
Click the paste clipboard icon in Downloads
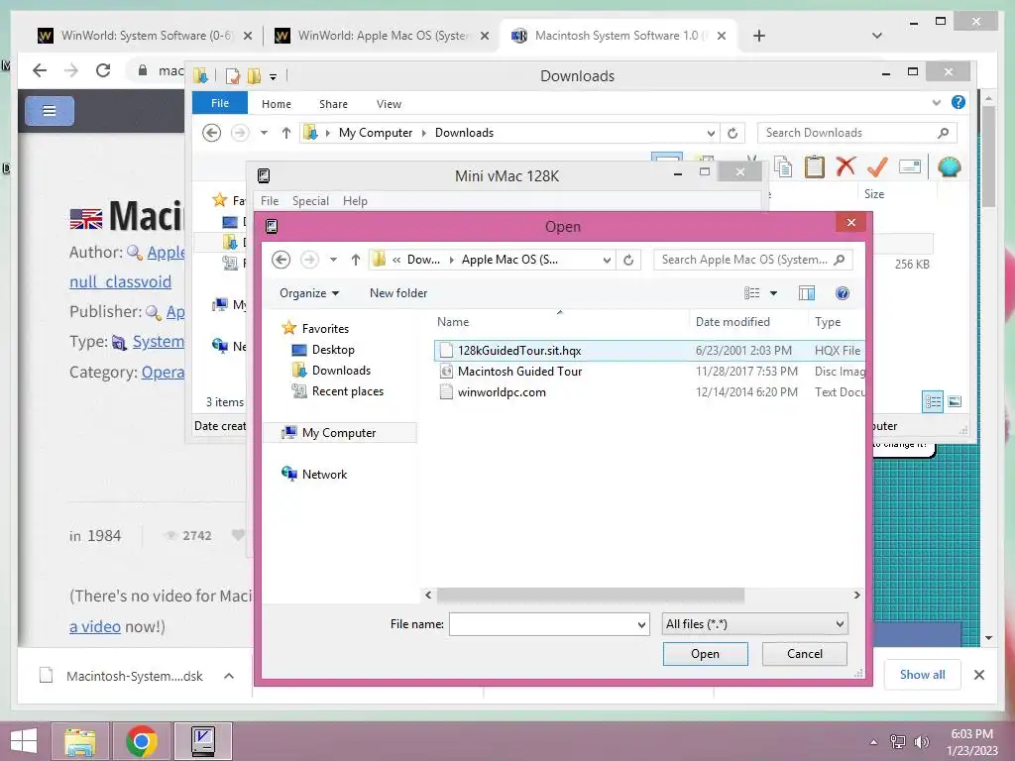(x=815, y=166)
